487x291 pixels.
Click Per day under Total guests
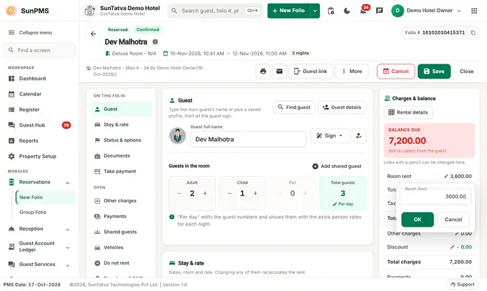[343, 204]
